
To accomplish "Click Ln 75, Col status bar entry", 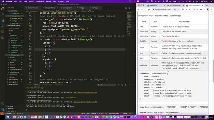I will (86, 113).
